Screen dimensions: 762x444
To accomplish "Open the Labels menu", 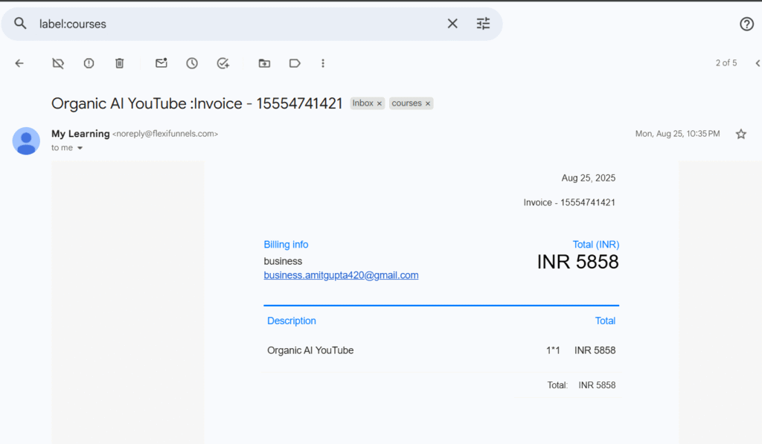I will [295, 63].
